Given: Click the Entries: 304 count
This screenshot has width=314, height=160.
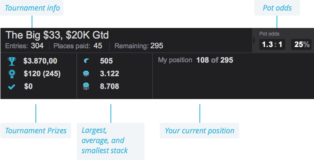Looking at the screenshot, I should pos(25,46).
